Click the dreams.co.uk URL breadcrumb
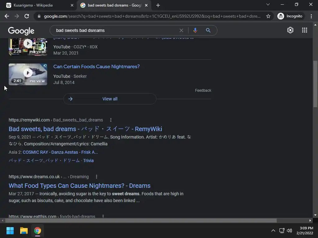Image resolution: width=318 pixels, height=238 pixels. [x=49, y=177]
